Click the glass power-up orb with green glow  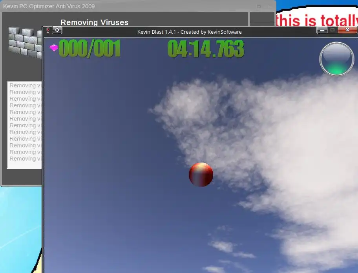337,59
